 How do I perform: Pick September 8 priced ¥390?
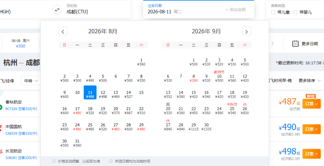[x=194, y=78]
